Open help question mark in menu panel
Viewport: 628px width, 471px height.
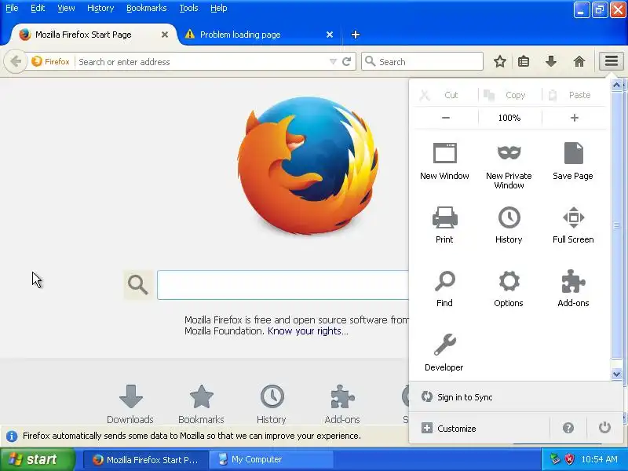coord(568,428)
